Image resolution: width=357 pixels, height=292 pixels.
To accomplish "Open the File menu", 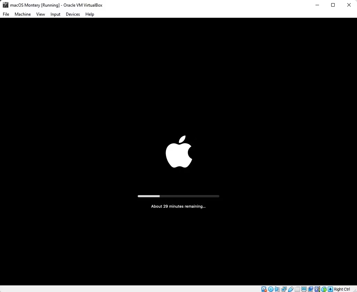I will click(6, 14).
